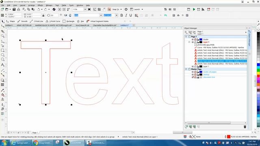Switch to Untitled-1 document tab
Image resolution: width=260 pixels, height=146 pixels.
click(9, 25)
